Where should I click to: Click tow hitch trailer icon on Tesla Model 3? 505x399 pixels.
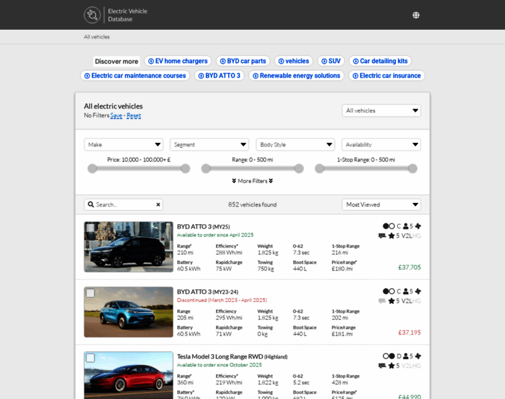pos(382,366)
